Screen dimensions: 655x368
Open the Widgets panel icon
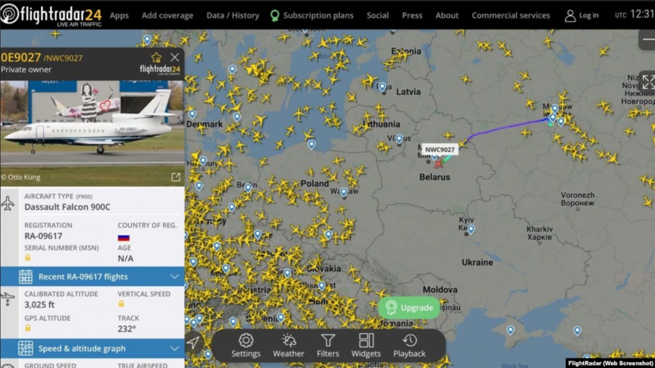point(366,345)
